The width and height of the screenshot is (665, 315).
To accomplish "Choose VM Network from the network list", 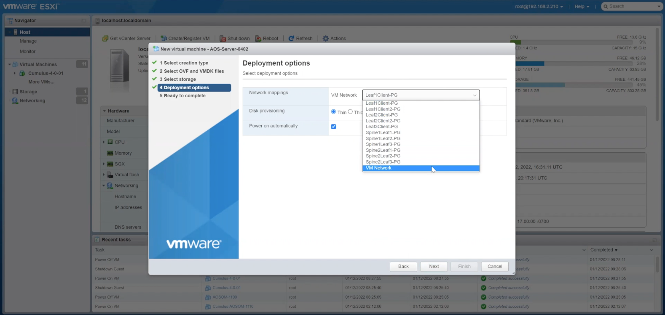I will click(421, 168).
